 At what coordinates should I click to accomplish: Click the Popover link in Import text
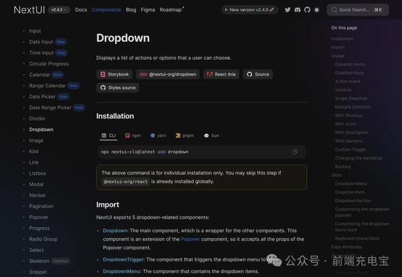point(189,239)
